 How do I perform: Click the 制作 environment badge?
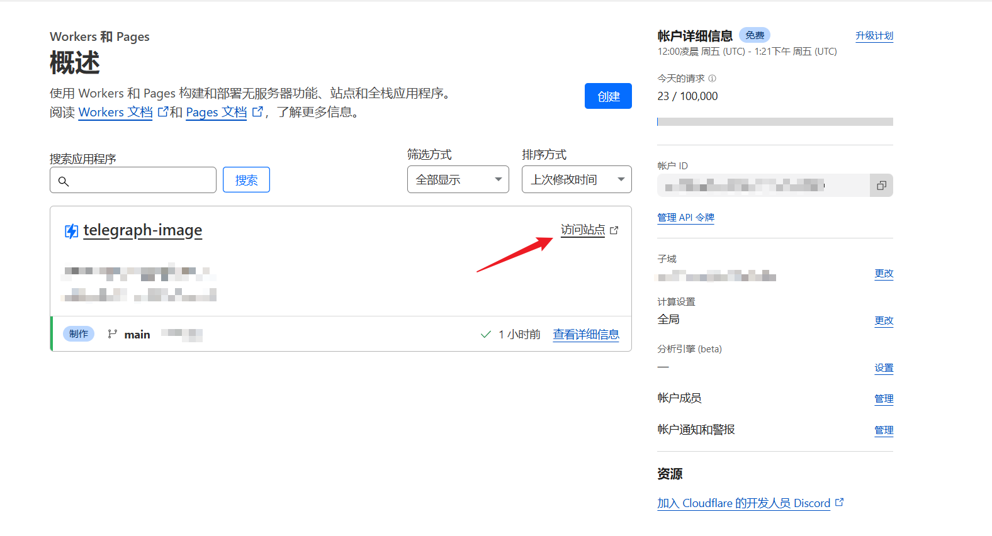79,334
